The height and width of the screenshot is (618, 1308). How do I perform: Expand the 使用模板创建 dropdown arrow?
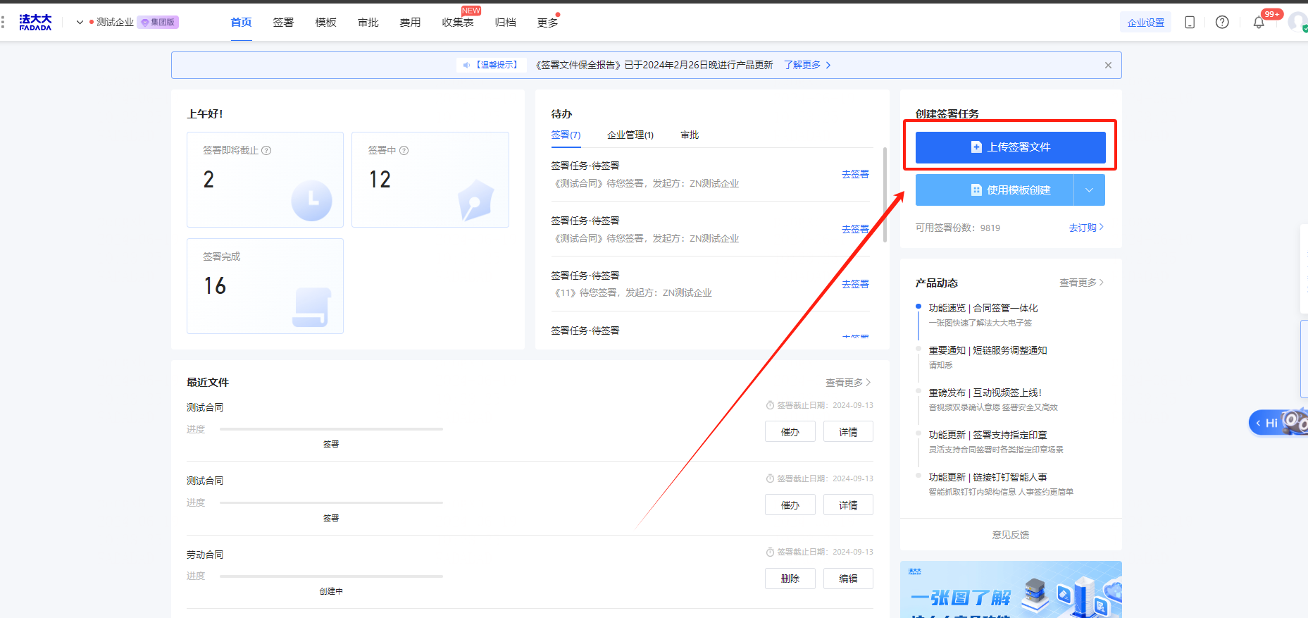coord(1090,190)
